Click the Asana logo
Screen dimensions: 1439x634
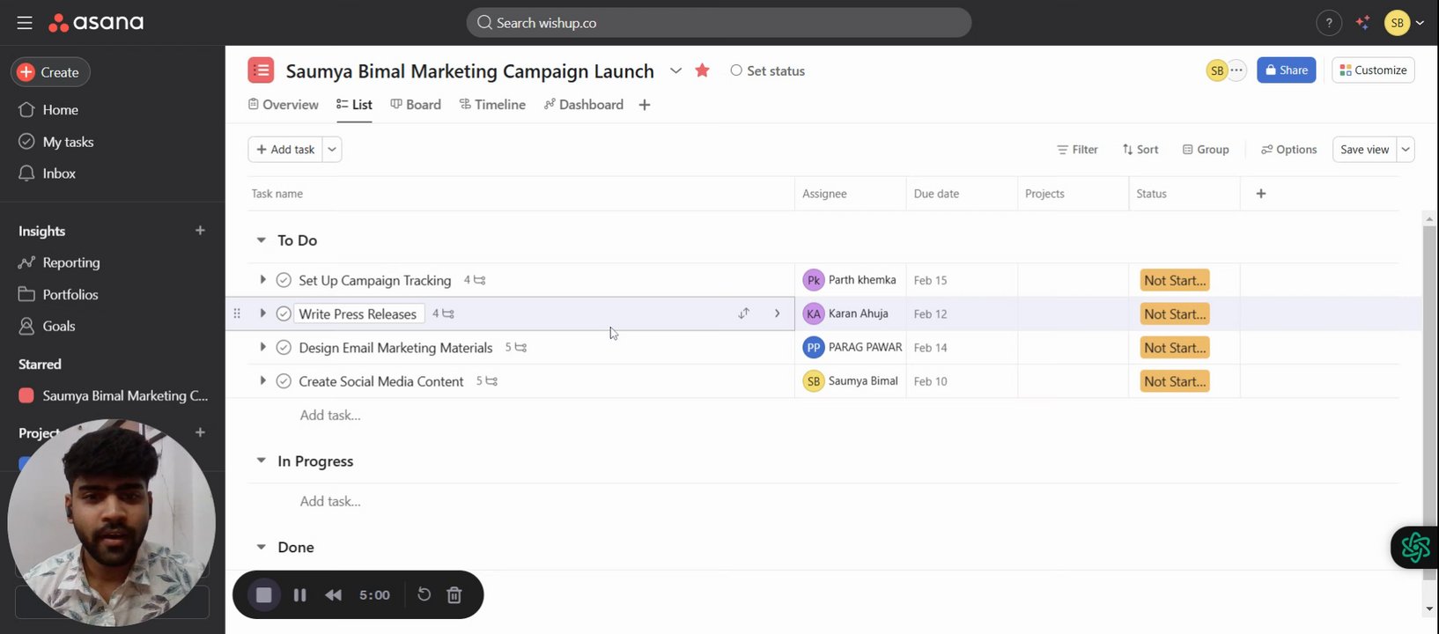pos(96,23)
